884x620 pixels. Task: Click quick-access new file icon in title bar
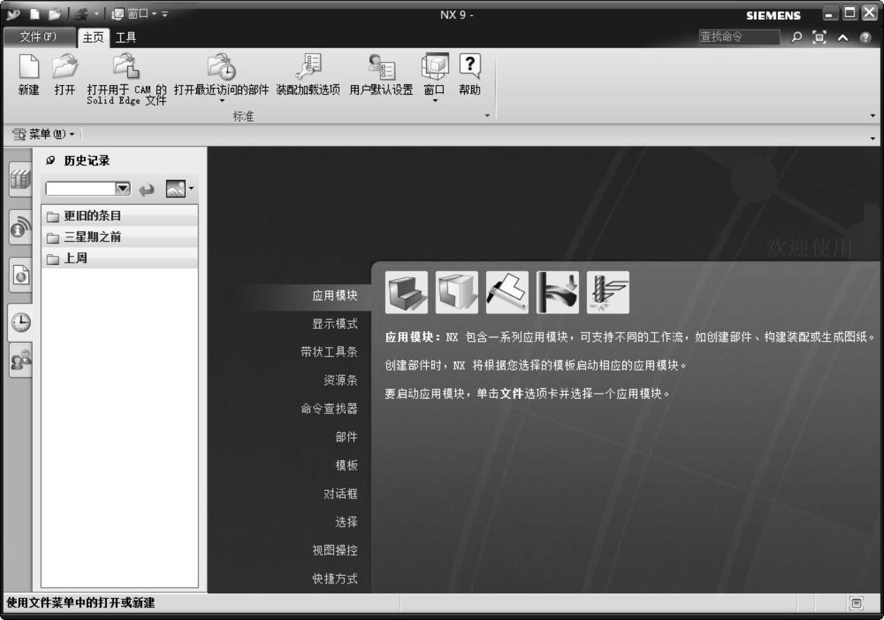[x=34, y=15]
